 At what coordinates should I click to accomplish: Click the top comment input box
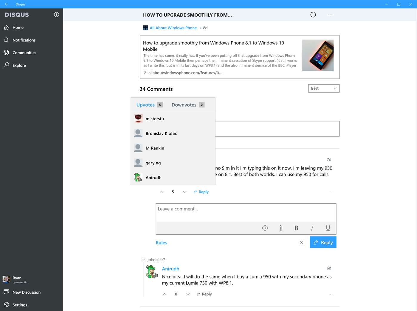click(x=277, y=129)
